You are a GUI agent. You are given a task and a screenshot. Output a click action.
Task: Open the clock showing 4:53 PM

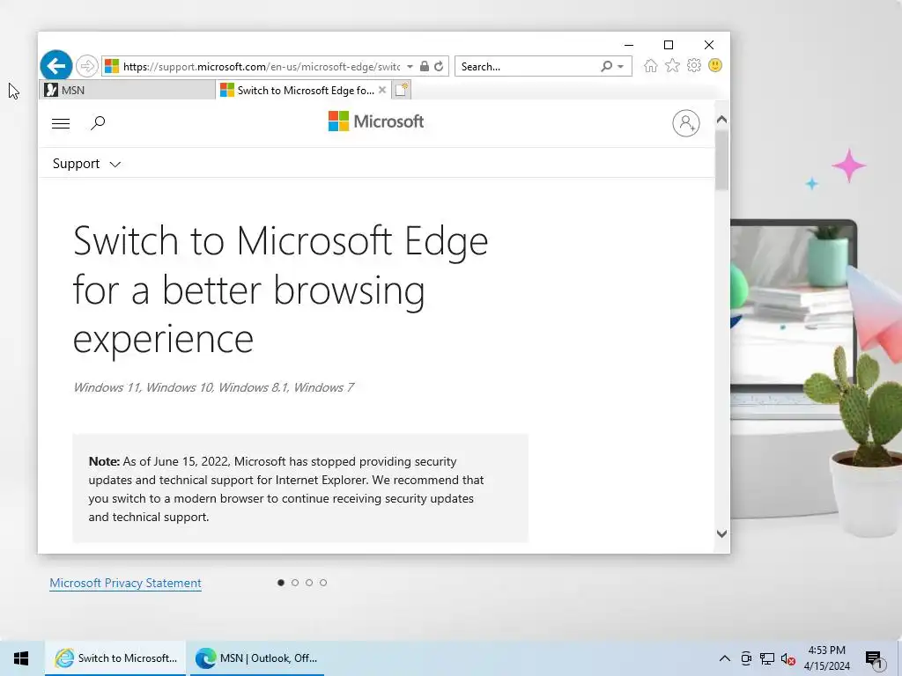point(826,658)
